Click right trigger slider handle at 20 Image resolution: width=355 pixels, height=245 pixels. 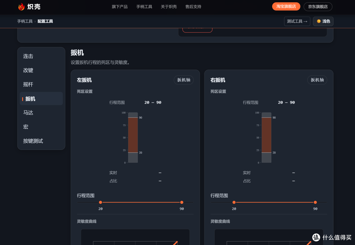pos(234,202)
